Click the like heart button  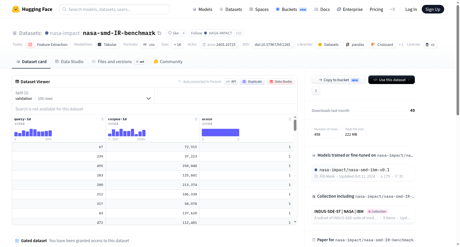point(173,33)
